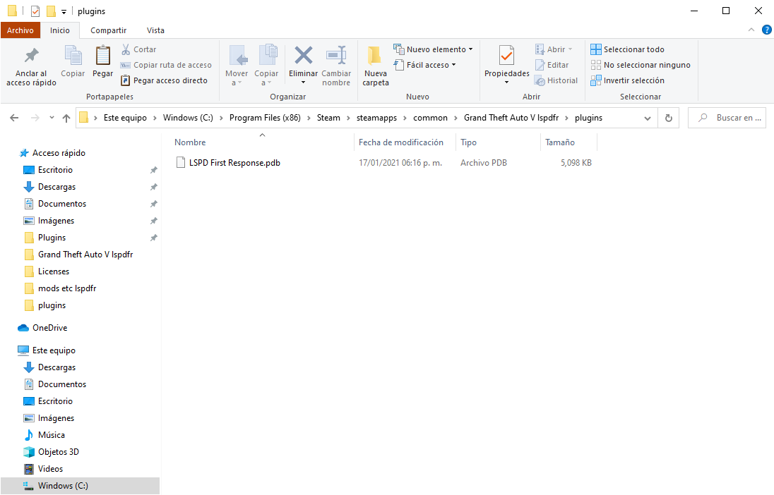This screenshot has width=774, height=495.
Task: Click the Editar ribbon button
Action: [x=552, y=65]
